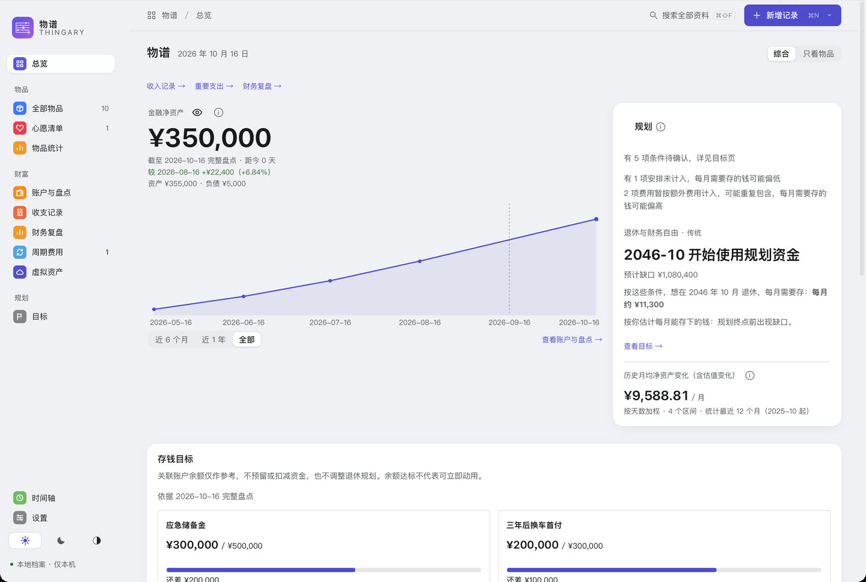866x582 pixels.
Task: Open 心愿清单 heart icon
Action: [20, 129]
